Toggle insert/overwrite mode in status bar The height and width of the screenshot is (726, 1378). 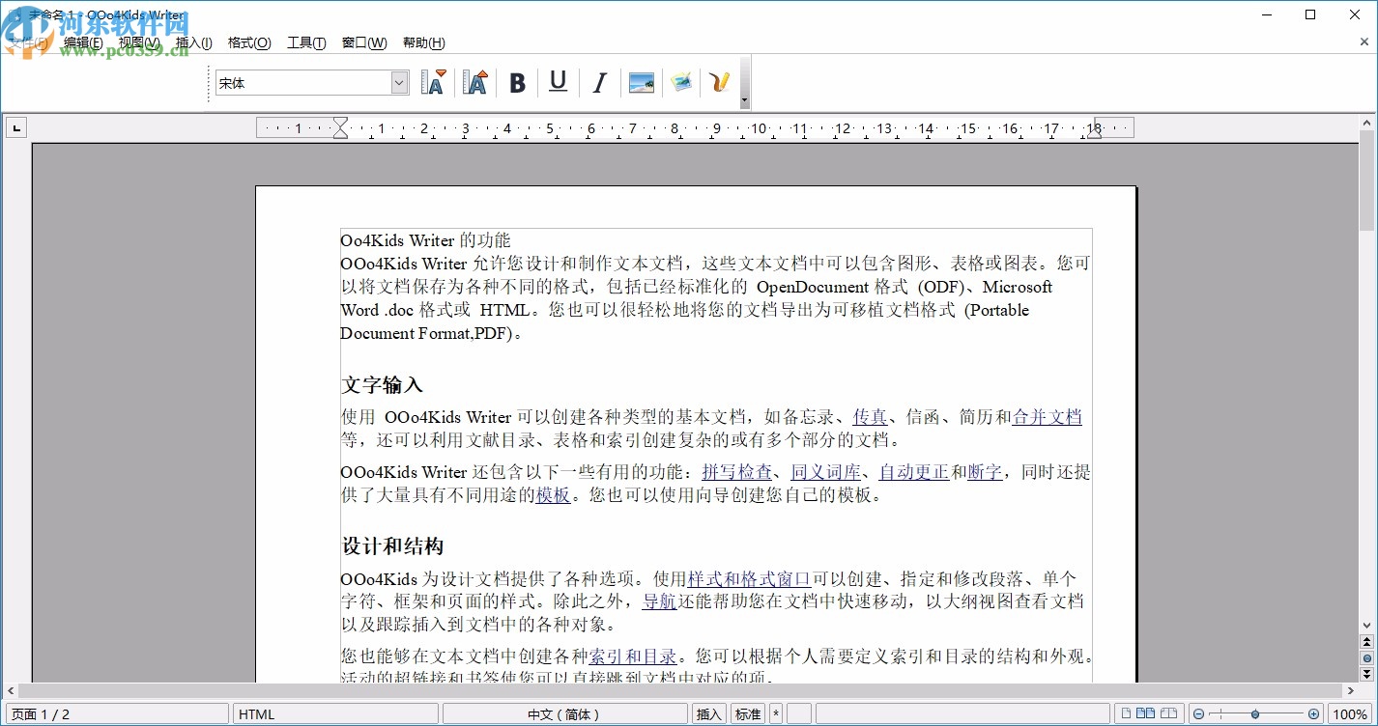click(708, 713)
